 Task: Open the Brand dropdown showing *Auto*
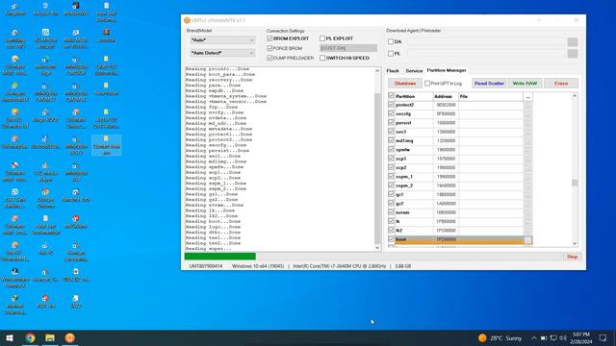pyautogui.click(x=222, y=40)
